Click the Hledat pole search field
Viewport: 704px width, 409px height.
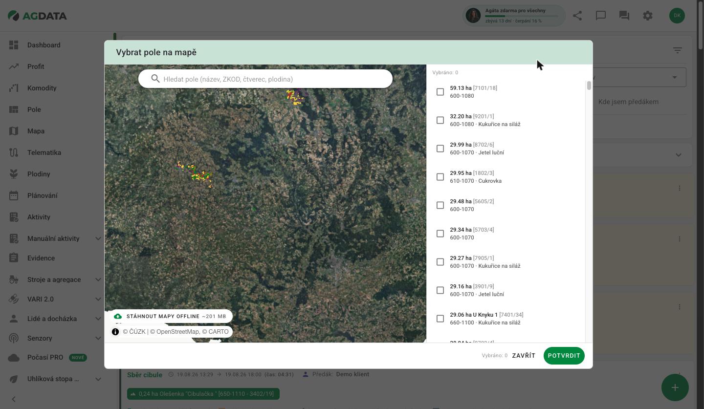[265, 79]
